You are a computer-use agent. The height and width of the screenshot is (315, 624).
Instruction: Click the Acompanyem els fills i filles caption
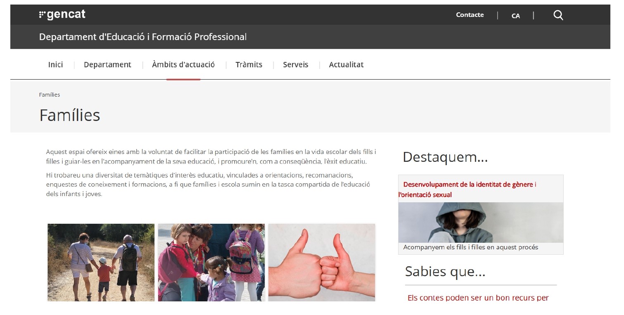click(470, 247)
